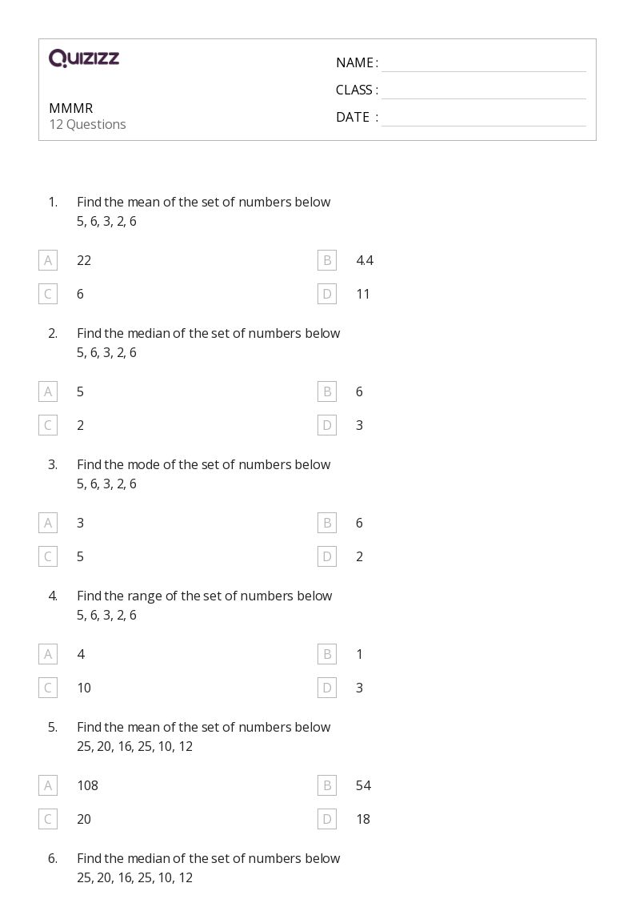635x899 pixels.
Task: Click the MMMR quiz title
Action: 71,108
